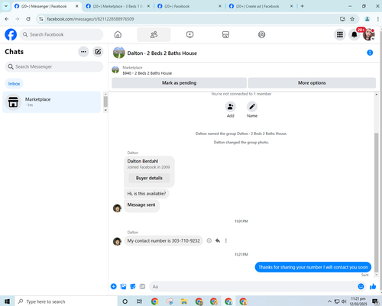Open the Watch video icon in navigation

point(189,34)
